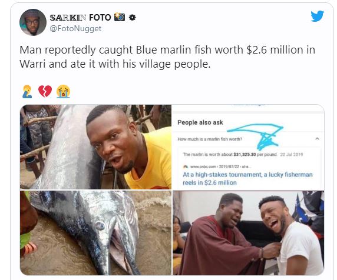The height and width of the screenshot is (280, 337).
Task: Click the 'How much is a marlin fish worth?' question
Action: tap(210, 139)
